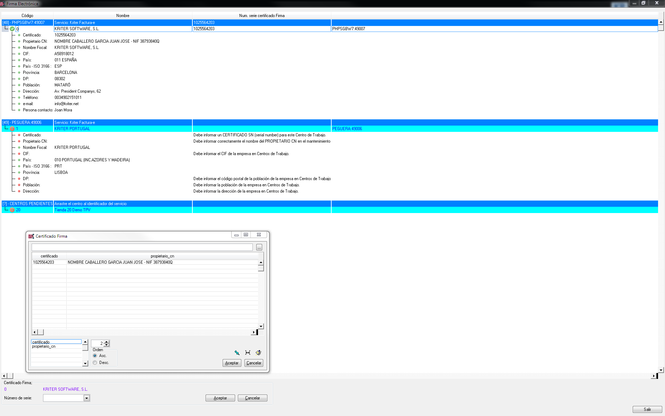Click red bullet next to empty CIF row

tap(19, 154)
